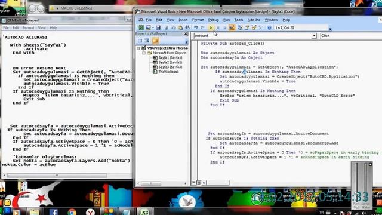Click the Break pause icon

(218, 28)
